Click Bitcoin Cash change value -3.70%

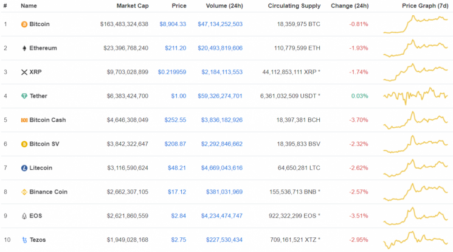[x=359, y=120]
